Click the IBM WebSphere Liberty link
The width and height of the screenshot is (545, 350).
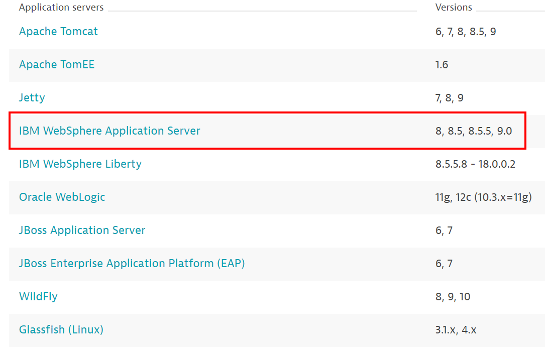coord(80,164)
